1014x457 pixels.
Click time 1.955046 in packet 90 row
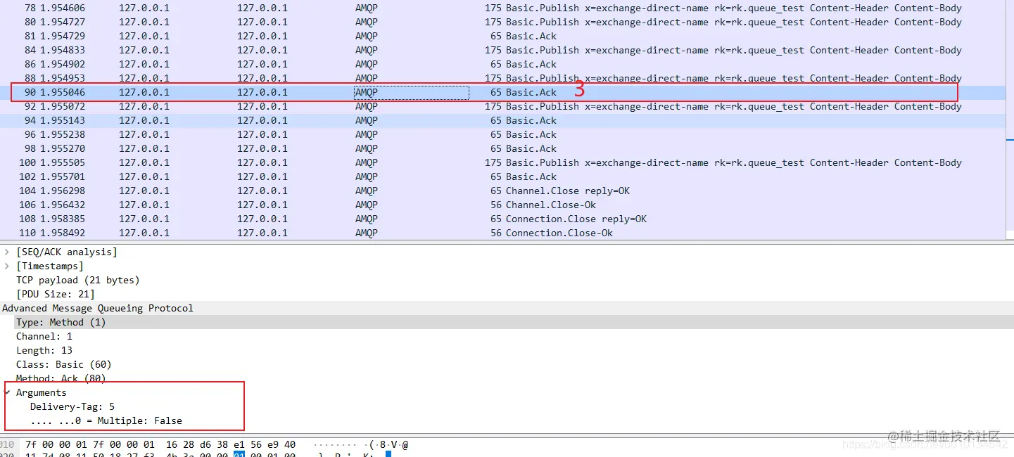(x=63, y=92)
